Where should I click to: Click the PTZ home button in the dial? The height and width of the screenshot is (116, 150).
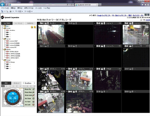pyautogui.click(x=13, y=94)
